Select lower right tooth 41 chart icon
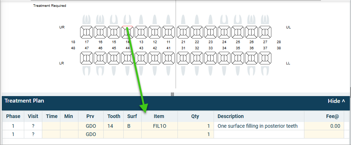This screenshot has width=351, height=145. point(168,58)
